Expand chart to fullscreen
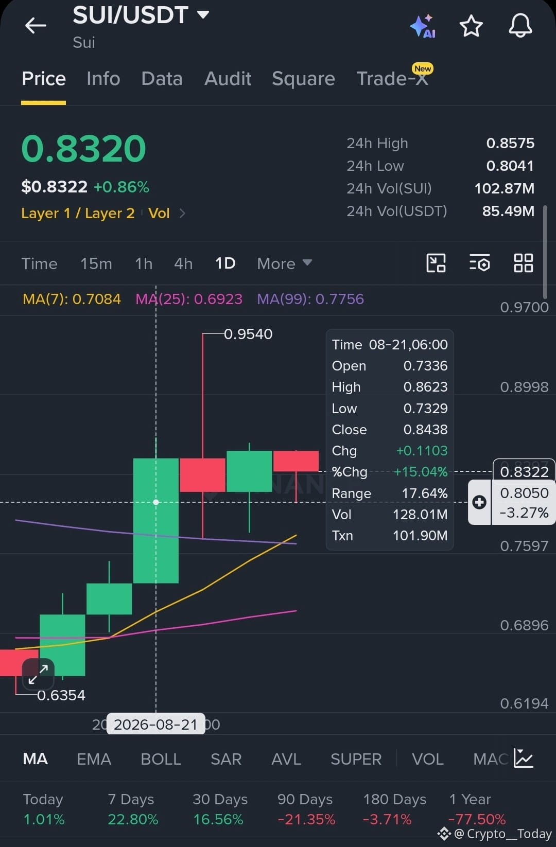The width and height of the screenshot is (556, 847). click(38, 674)
